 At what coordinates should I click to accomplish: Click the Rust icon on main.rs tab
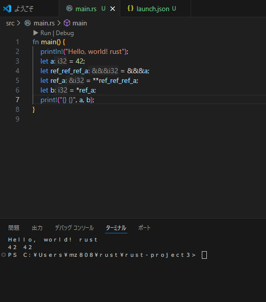(69, 9)
